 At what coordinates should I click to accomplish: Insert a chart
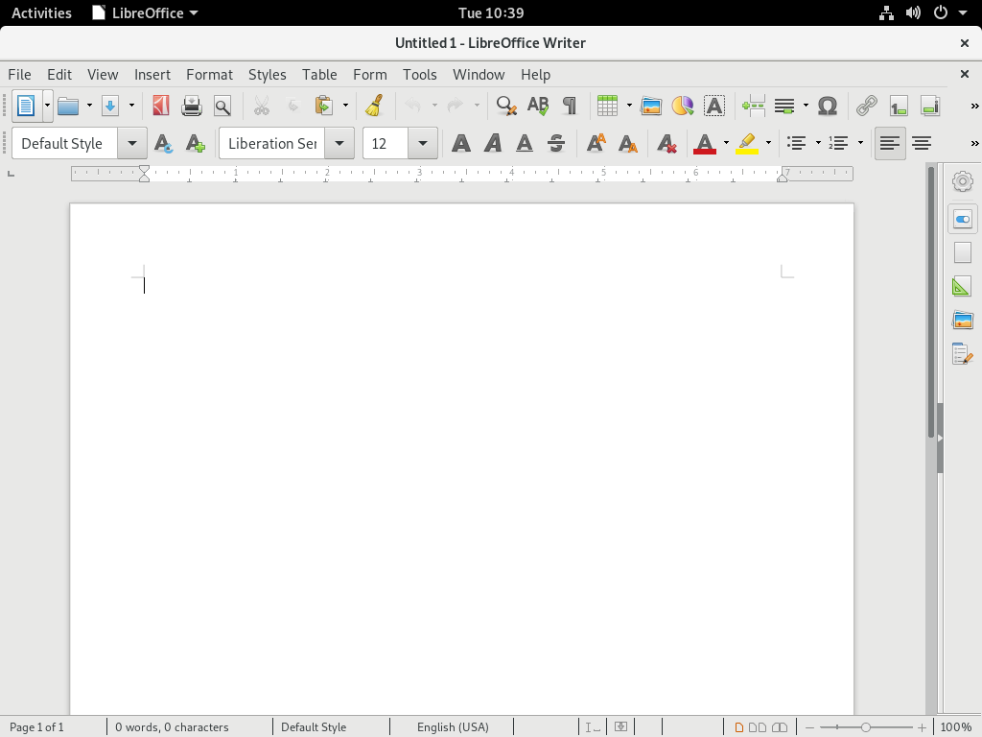(x=683, y=106)
